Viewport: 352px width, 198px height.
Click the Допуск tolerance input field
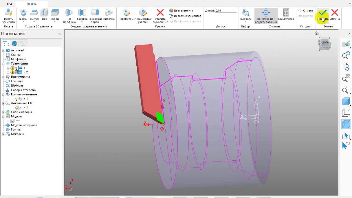pyautogui.click(x=226, y=10)
